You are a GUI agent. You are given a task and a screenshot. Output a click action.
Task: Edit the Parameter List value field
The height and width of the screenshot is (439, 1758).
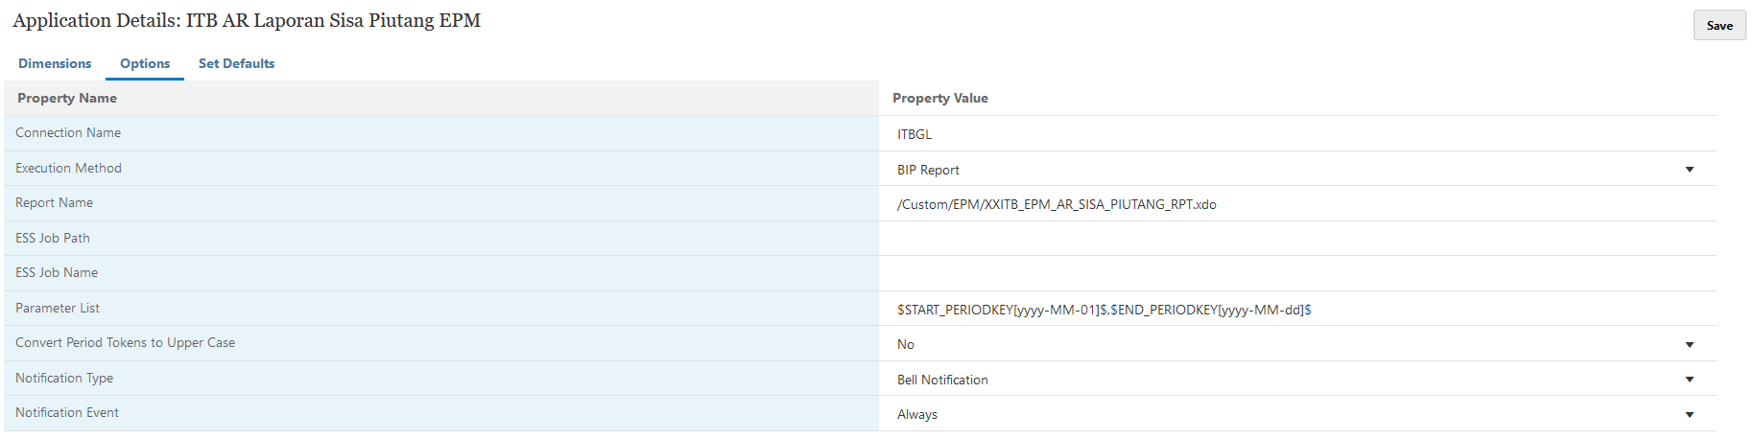tap(1297, 310)
